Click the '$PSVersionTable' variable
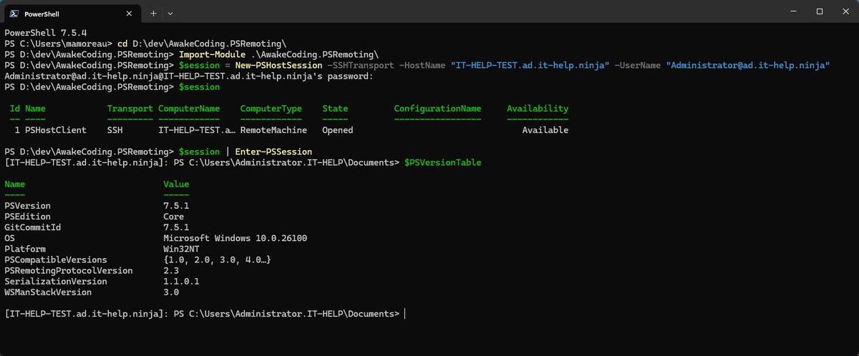The image size is (859, 356). click(443, 162)
